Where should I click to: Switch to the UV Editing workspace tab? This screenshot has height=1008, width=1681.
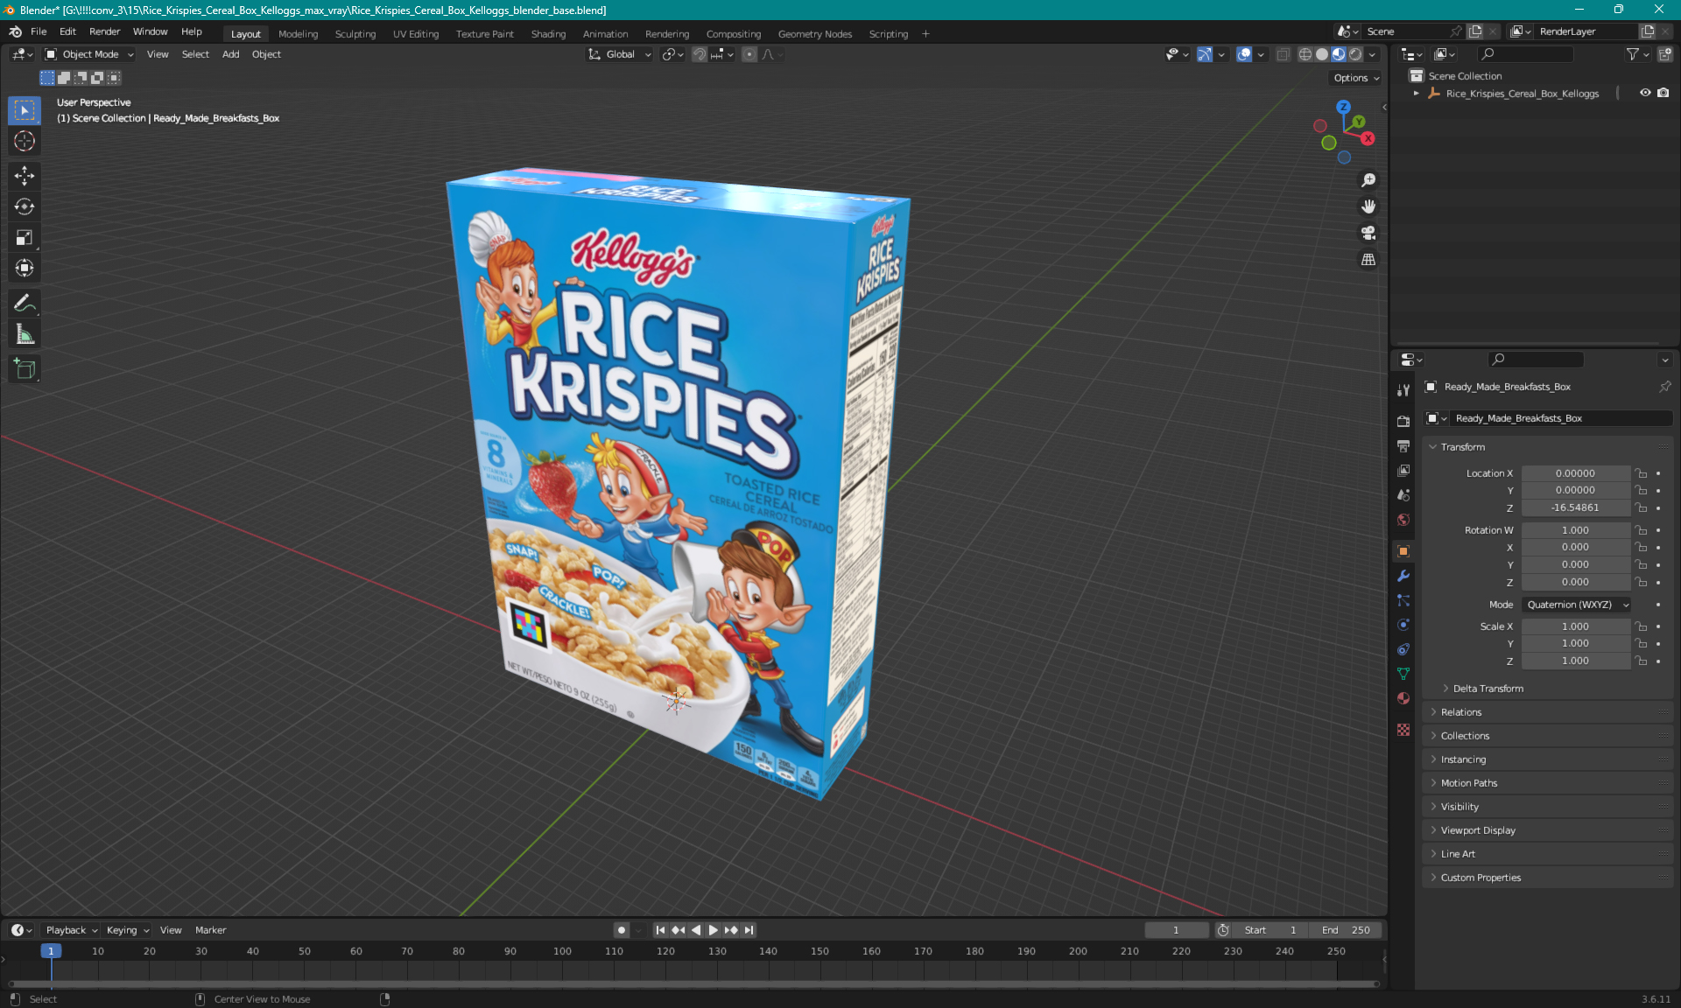[x=415, y=34]
